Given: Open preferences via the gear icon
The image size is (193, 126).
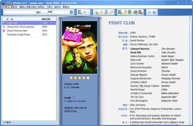Looking at the screenshot, I should pyautogui.click(x=149, y=12).
